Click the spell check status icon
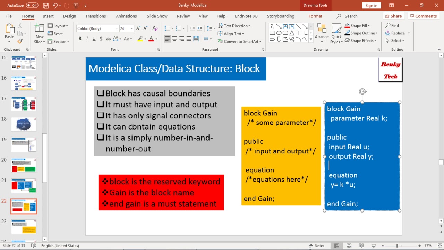 33,246
